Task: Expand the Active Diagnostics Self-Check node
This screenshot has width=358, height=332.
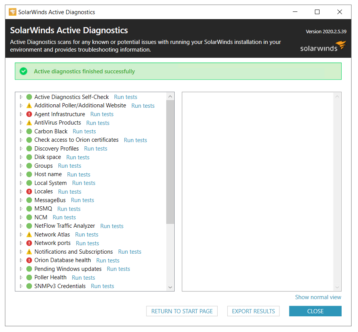Action: tap(21, 97)
